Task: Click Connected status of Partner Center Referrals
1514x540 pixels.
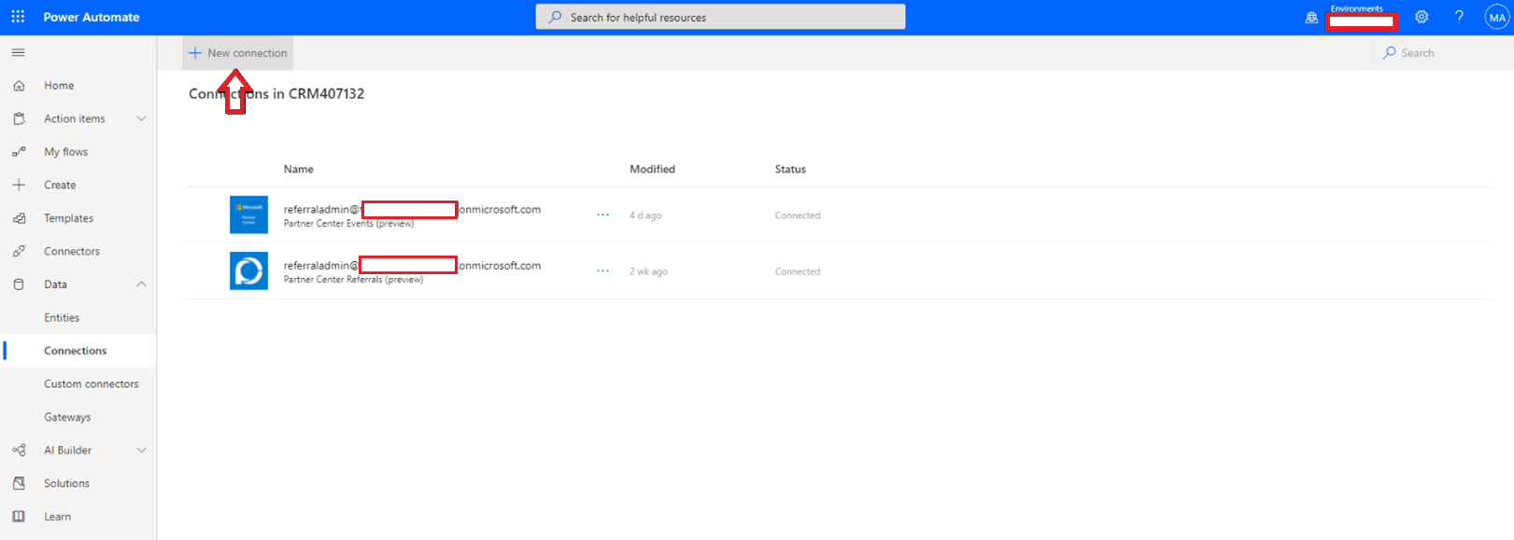Action: pyautogui.click(x=798, y=271)
